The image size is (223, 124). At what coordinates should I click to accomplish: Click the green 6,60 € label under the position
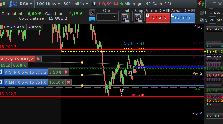click(x=20, y=65)
